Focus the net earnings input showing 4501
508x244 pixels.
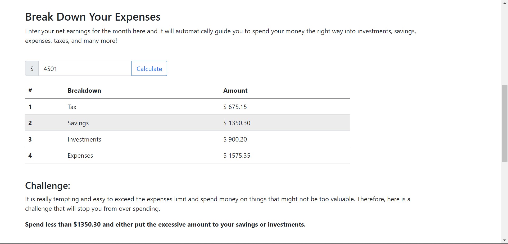pyautogui.click(x=85, y=68)
